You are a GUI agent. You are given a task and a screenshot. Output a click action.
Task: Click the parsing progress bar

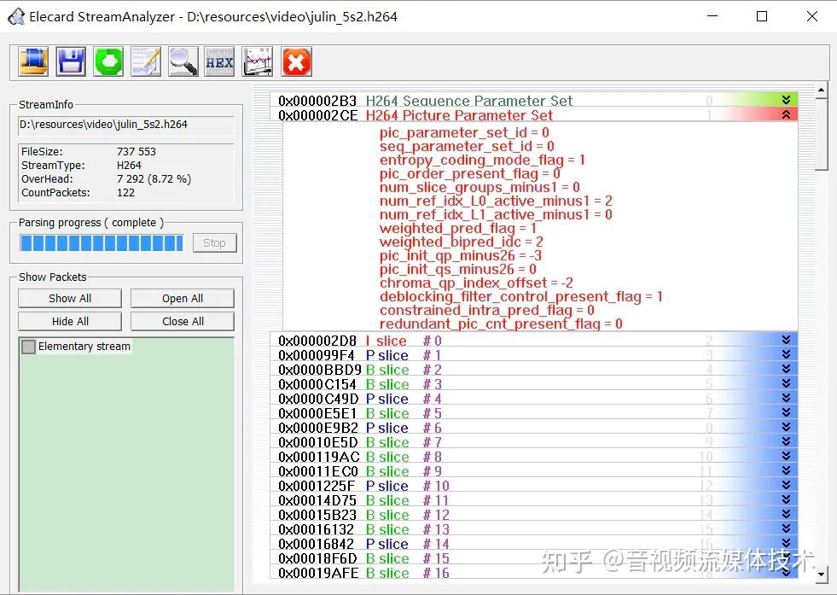coord(102,243)
